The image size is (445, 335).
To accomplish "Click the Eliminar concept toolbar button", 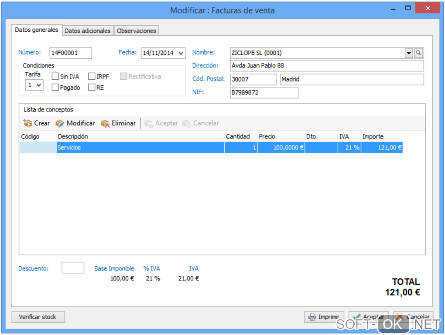I will [118, 123].
